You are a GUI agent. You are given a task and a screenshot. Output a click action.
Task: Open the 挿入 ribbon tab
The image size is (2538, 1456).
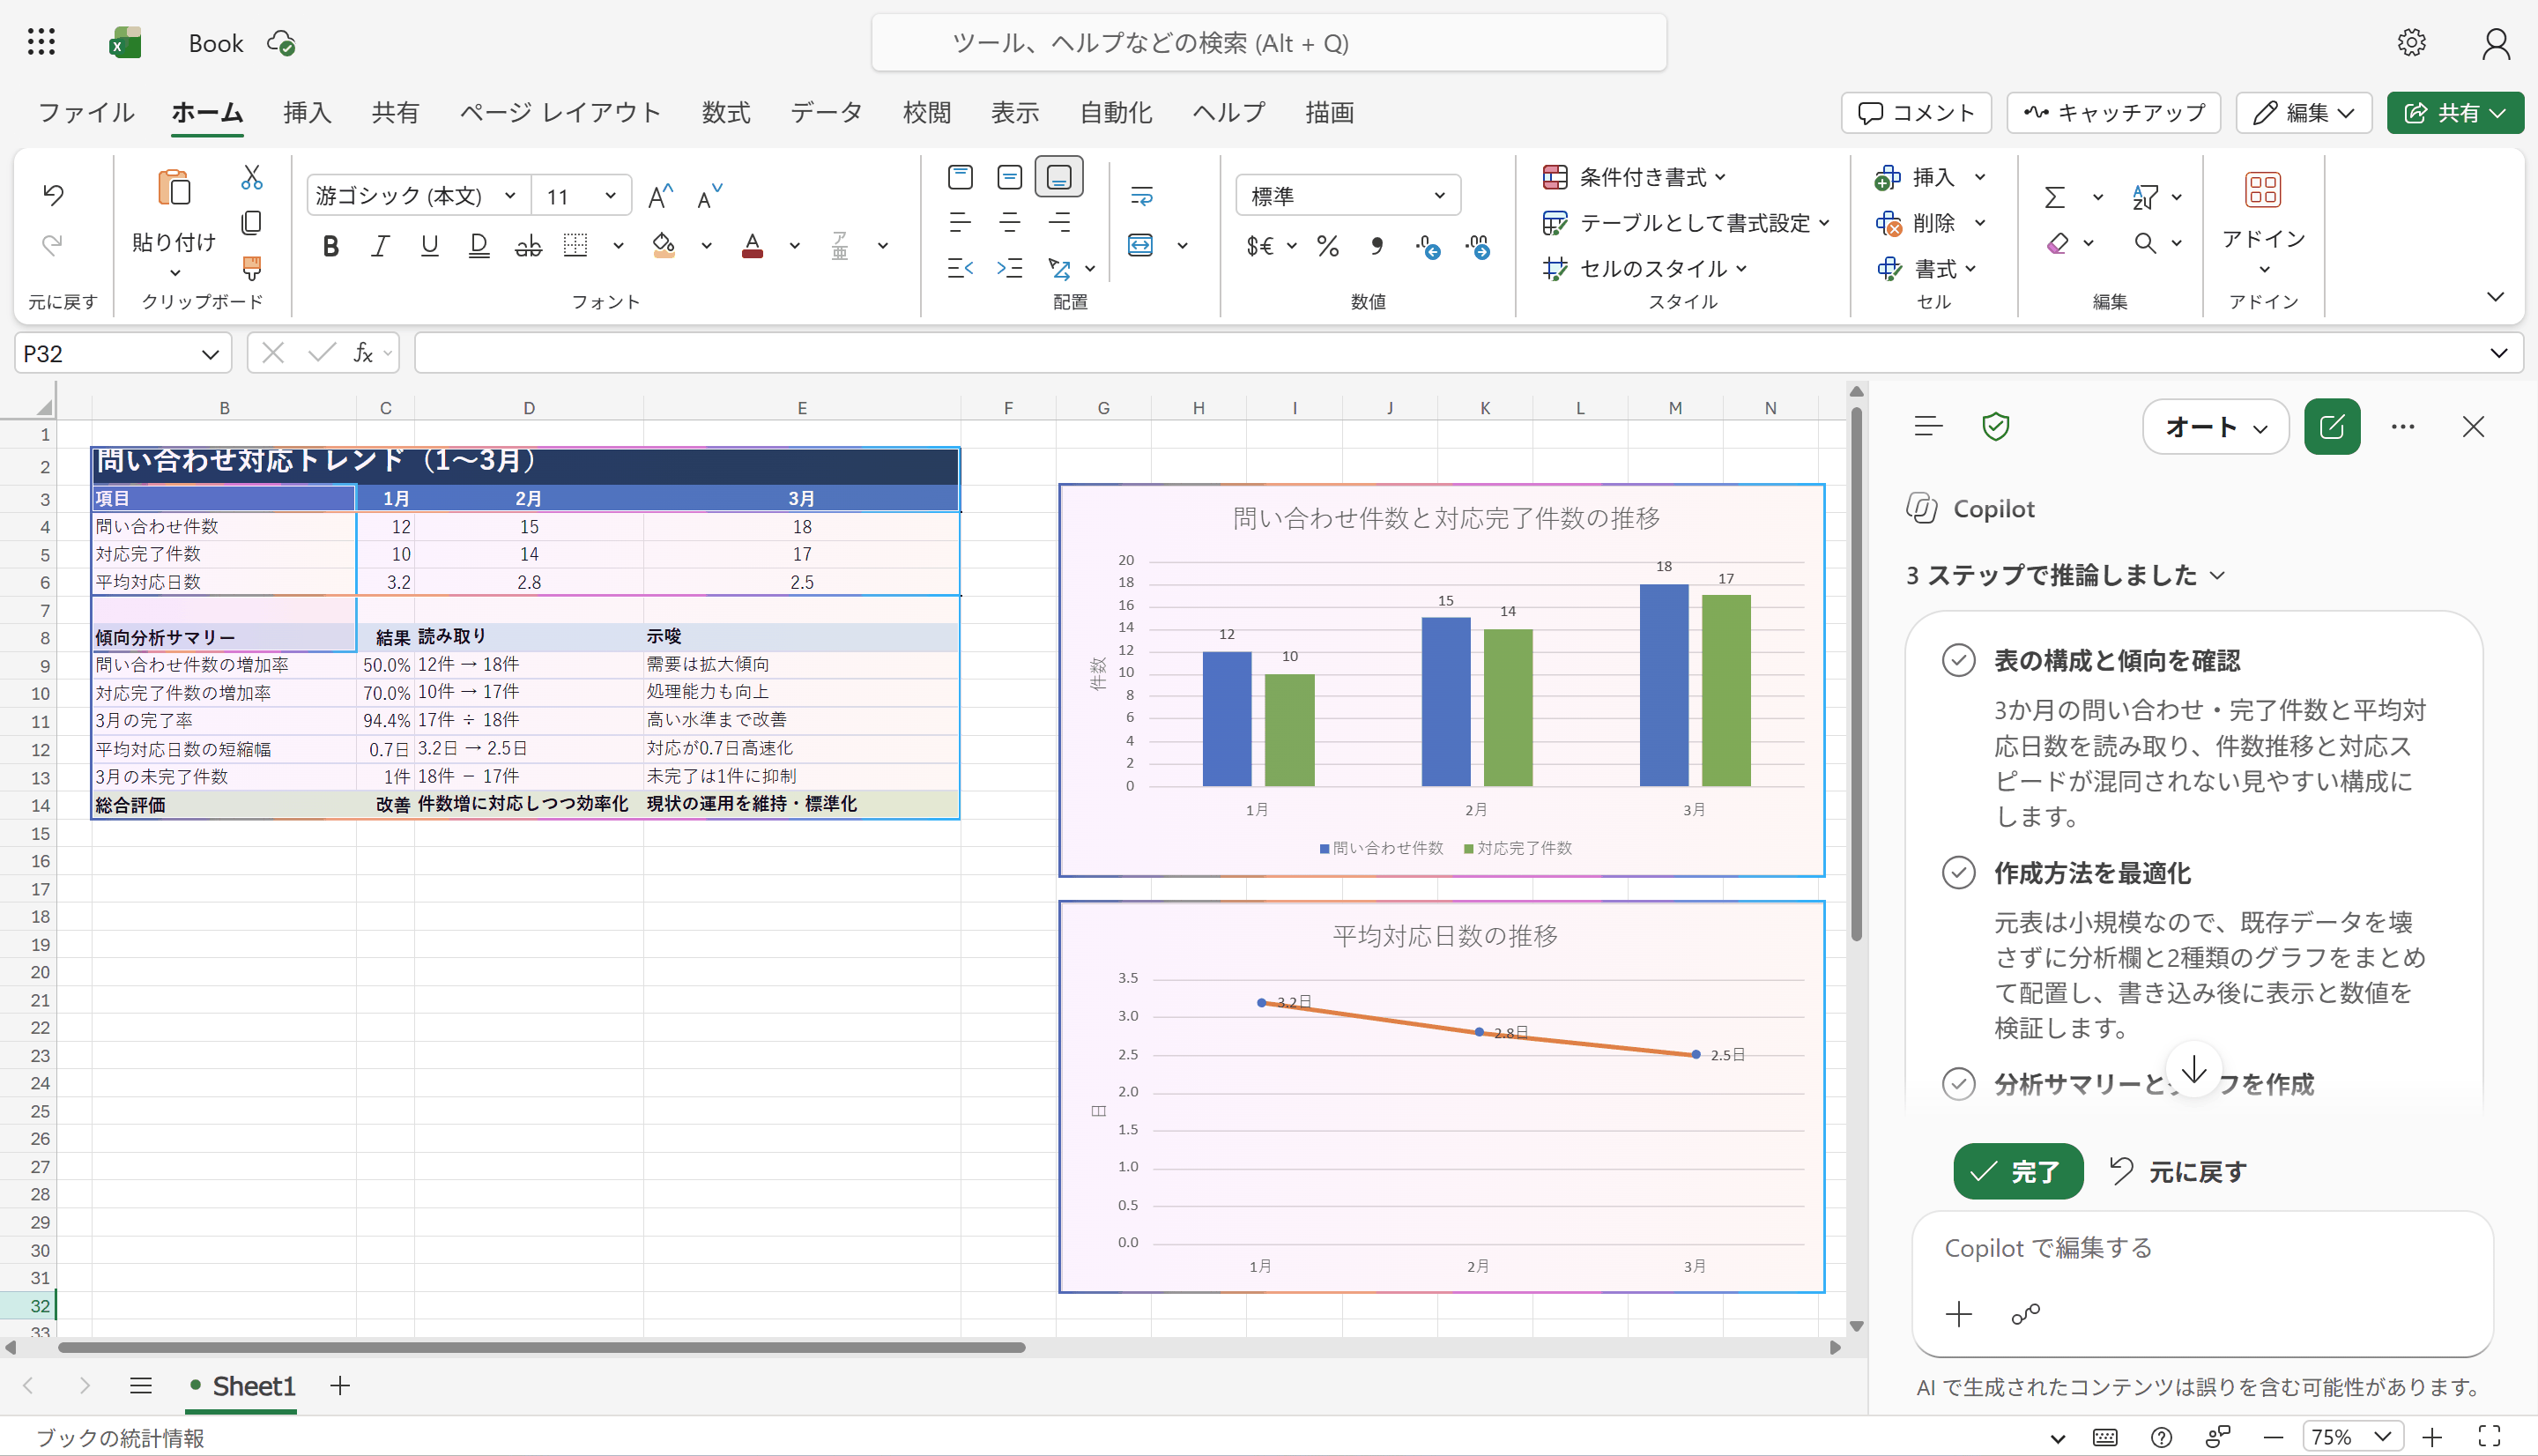[x=307, y=112]
